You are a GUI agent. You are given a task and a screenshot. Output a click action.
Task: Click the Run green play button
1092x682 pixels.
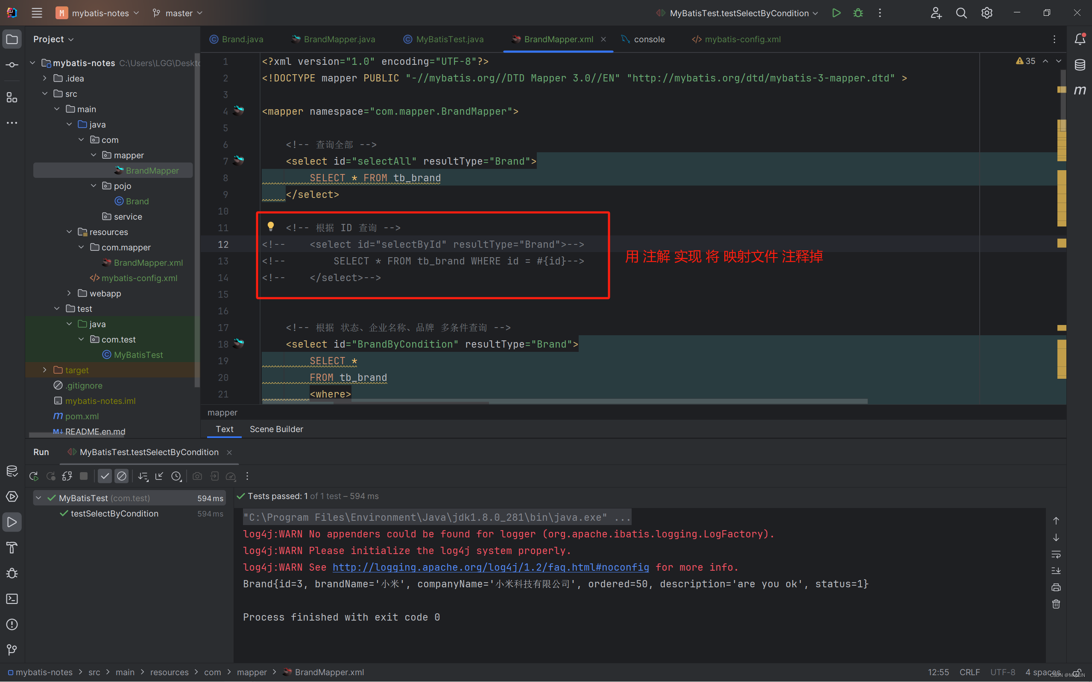[x=836, y=13]
